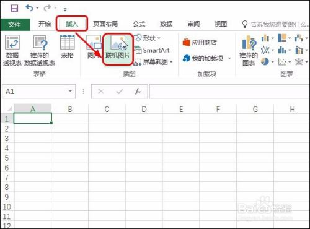Open the 页面布局 (Page Layout) tab

[x=105, y=24]
